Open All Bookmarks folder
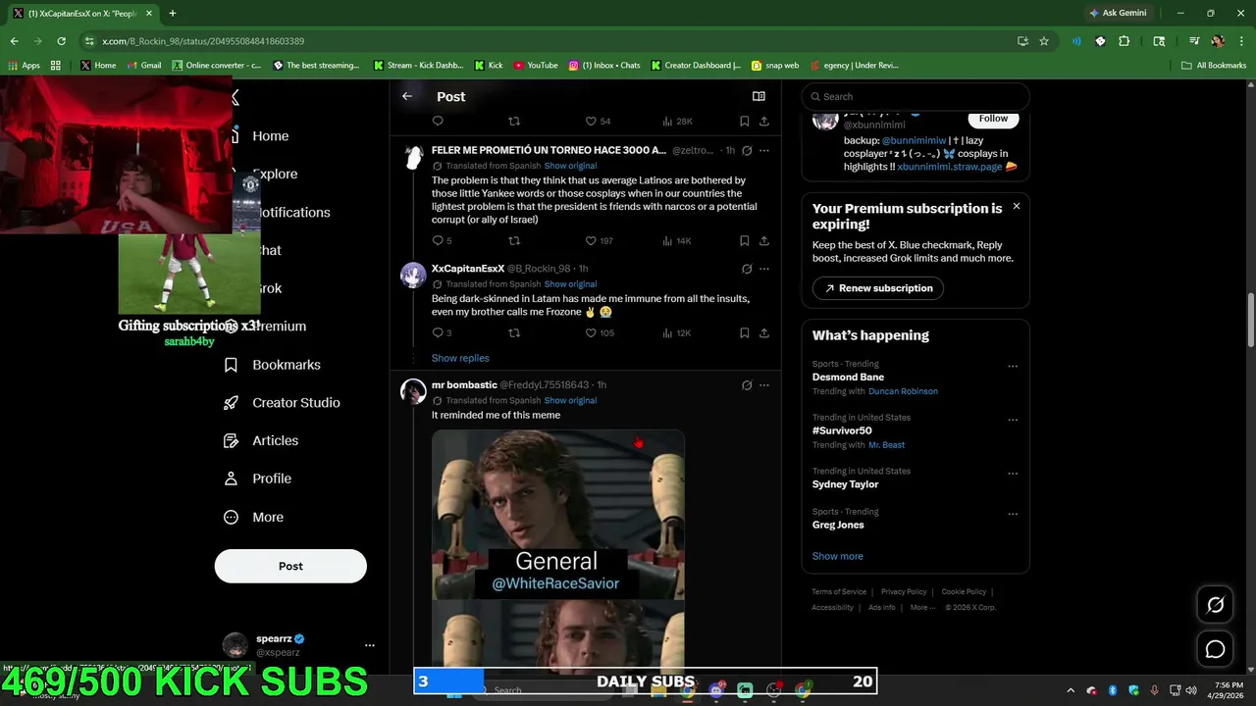This screenshot has height=706, width=1256. click(x=1214, y=66)
